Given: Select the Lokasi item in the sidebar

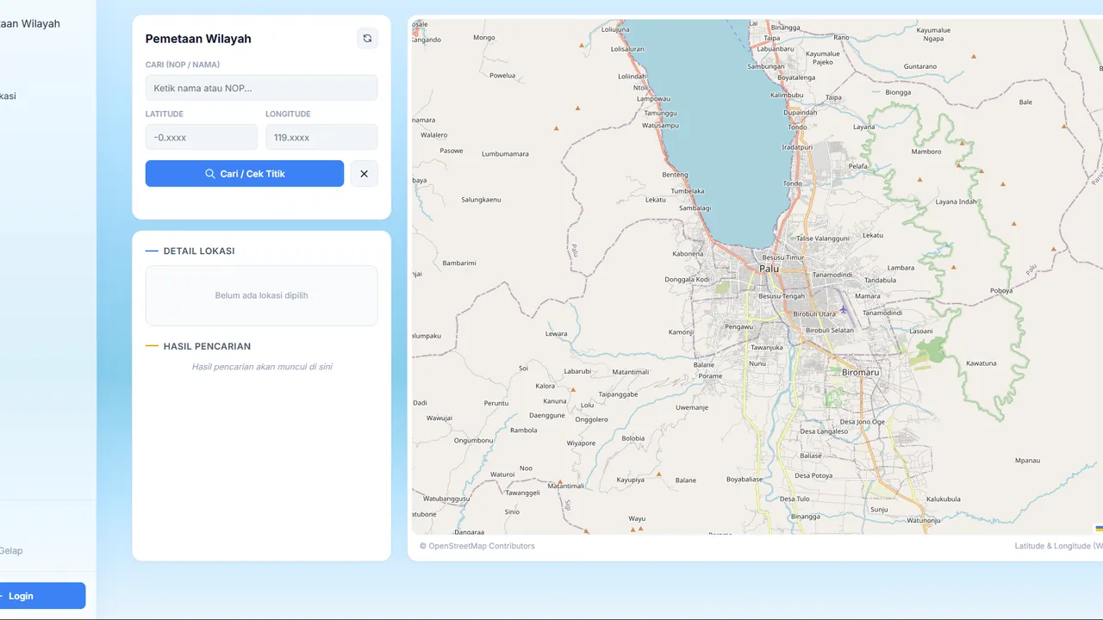Looking at the screenshot, I should (x=8, y=96).
